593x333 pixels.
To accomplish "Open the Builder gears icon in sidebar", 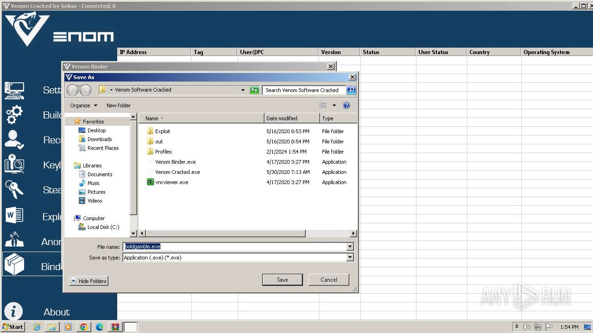I will click(14, 115).
